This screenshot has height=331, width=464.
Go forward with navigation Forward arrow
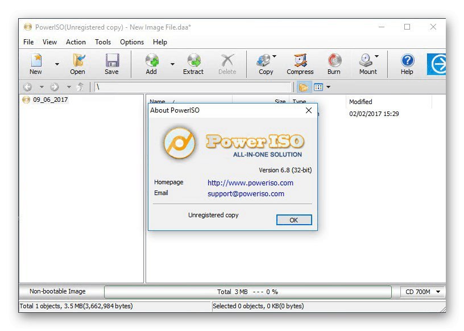(x=55, y=87)
